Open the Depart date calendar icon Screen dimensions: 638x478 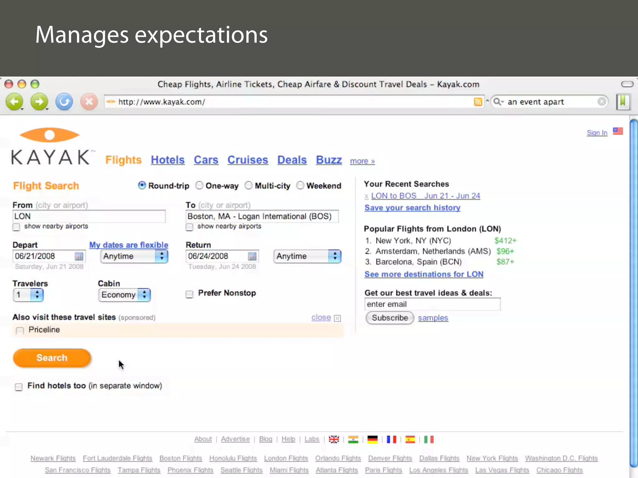[x=79, y=256]
